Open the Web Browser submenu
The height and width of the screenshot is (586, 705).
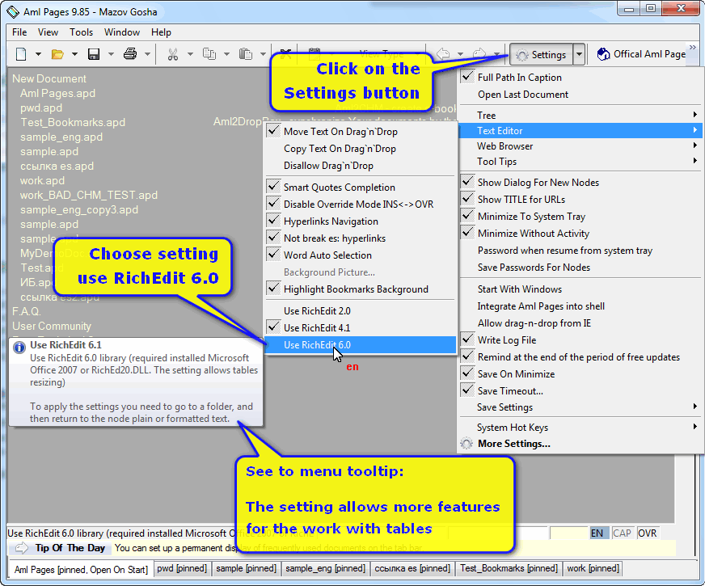coord(580,146)
